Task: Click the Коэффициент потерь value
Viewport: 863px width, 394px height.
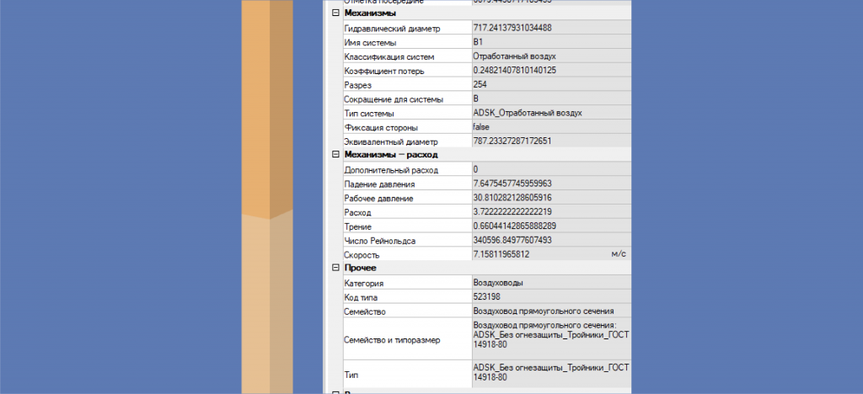Action: click(x=548, y=70)
